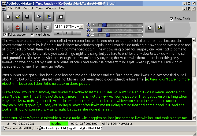
Task: Adjust the volume slider showing 20
Action: coord(120,35)
